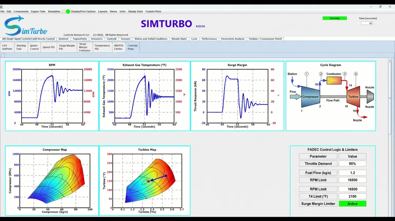Select the Speed PID sub-tab
The image size is (395, 221).
(49, 47)
